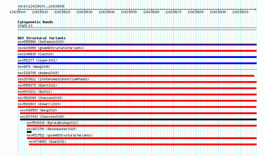Click the red nsv4527522 variant bar
The width and height of the screenshot is (265, 156).
pos(142,138)
